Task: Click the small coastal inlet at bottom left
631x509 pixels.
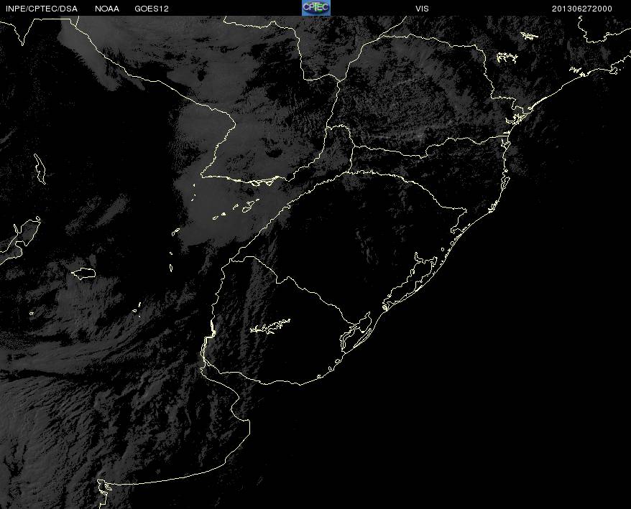Action: pyautogui.click(x=105, y=487)
